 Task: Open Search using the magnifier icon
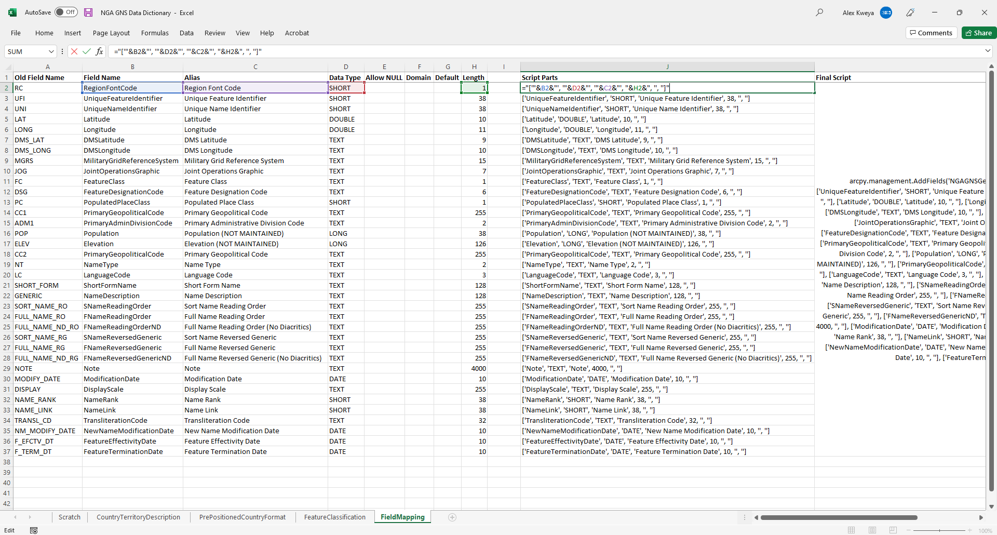tap(819, 12)
